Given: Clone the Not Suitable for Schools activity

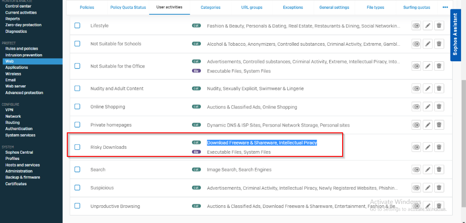Looking at the screenshot, I should coord(417,44).
